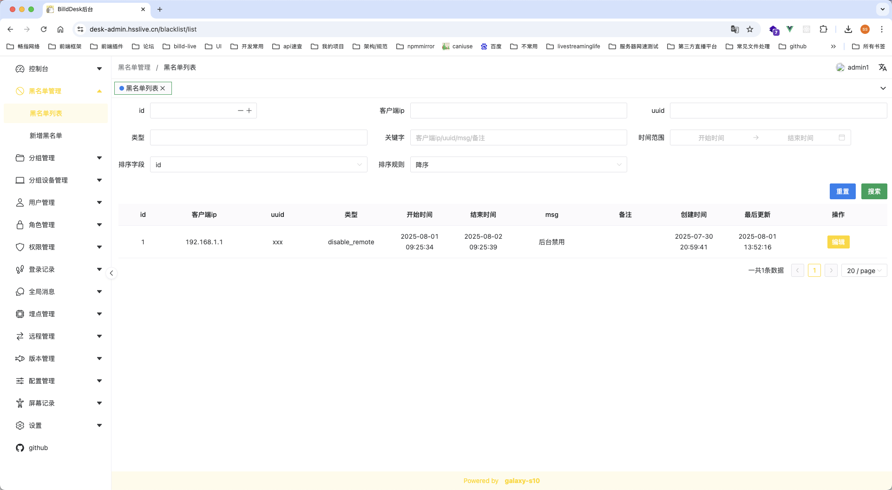Click the disable_remote cell
Viewport: 892px width, 490px height.
point(351,242)
